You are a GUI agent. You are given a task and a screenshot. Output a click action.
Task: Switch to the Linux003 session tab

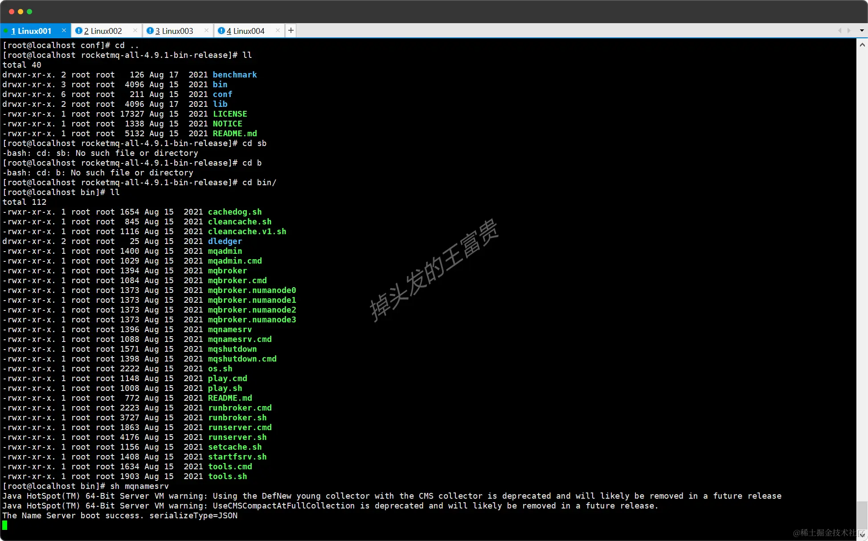tap(174, 31)
